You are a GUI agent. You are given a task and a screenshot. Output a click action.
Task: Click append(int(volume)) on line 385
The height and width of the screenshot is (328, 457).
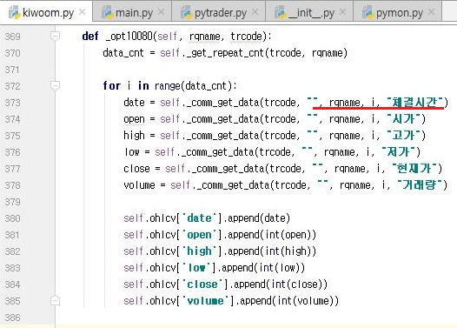[x=289, y=301]
